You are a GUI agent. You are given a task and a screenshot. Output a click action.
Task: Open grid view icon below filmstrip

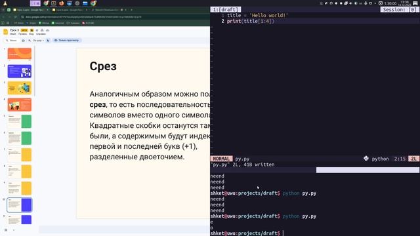click(x=6, y=230)
